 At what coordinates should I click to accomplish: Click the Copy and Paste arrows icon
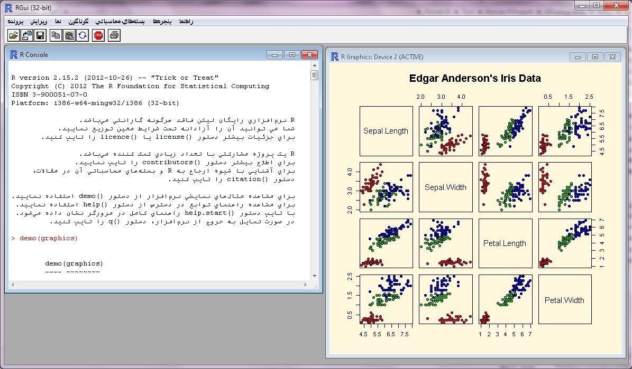pos(83,35)
